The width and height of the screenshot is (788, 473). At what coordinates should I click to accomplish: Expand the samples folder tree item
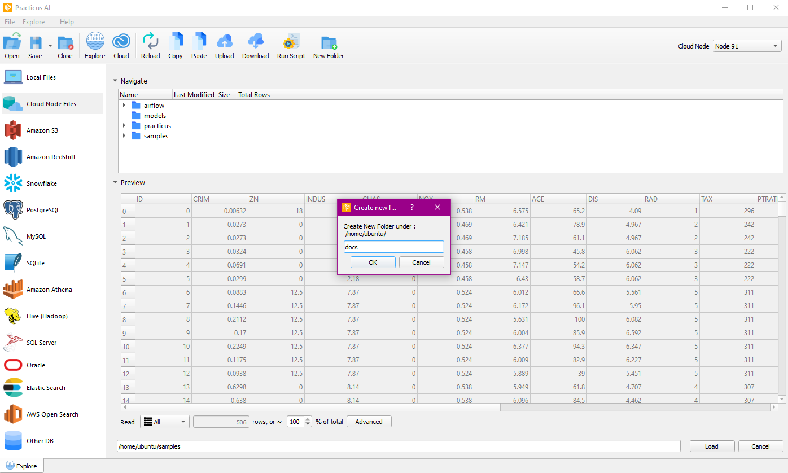(x=124, y=136)
